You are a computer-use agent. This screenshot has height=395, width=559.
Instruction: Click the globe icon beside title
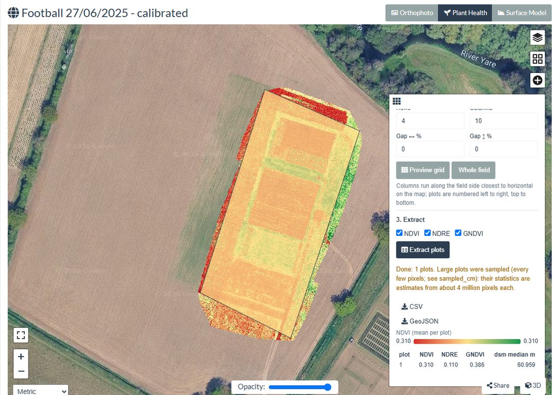click(13, 13)
